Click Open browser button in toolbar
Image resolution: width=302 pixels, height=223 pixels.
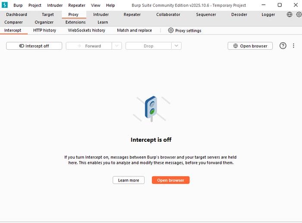point(250,46)
